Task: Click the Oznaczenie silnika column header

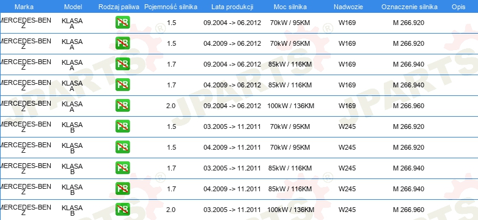Action: tap(410, 7)
